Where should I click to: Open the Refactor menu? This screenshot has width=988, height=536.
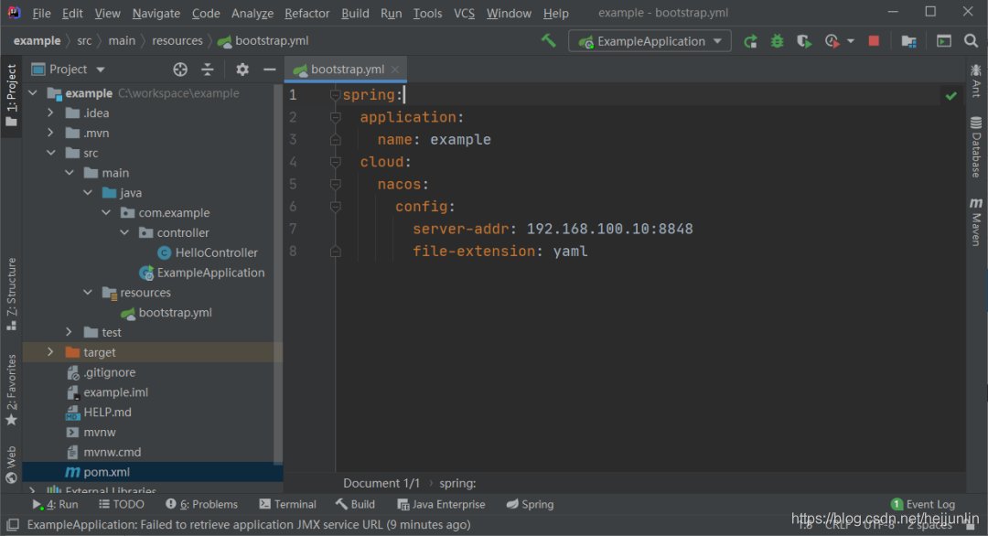[x=306, y=13]
